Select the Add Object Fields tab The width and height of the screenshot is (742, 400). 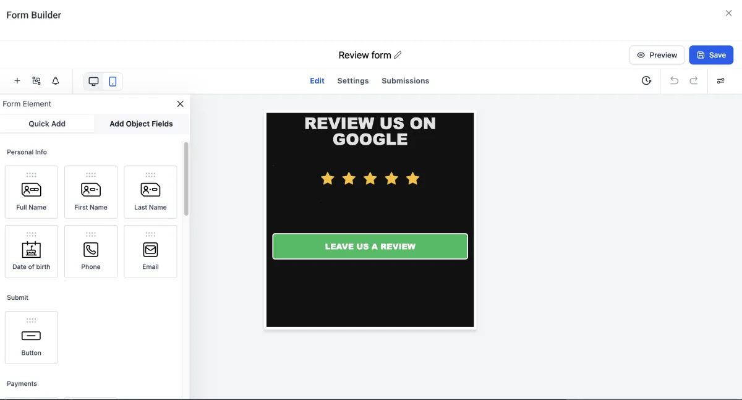(x=142, y=124)
